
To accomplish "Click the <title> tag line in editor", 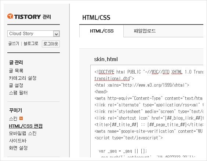I will [x=149, y=124].
